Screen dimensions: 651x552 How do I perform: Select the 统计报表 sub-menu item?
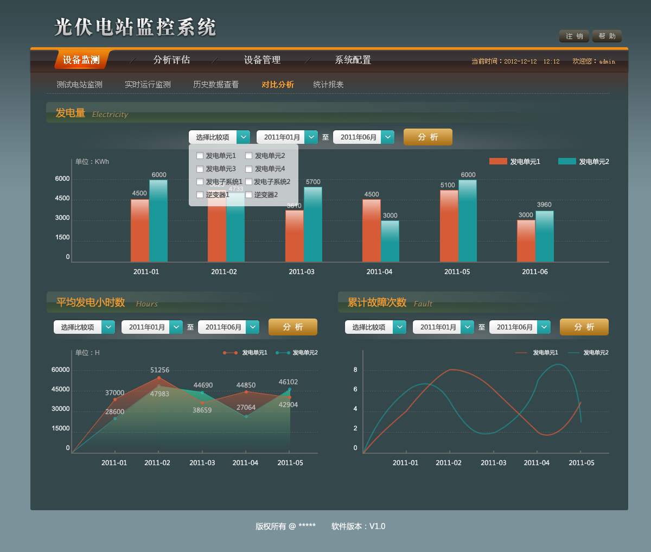(328, 85)
